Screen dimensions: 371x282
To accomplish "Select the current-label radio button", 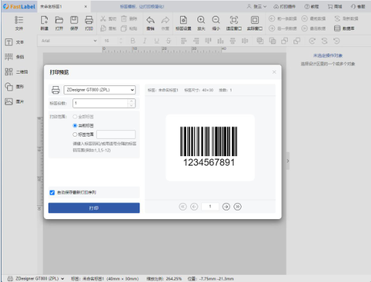I will 75,126.
